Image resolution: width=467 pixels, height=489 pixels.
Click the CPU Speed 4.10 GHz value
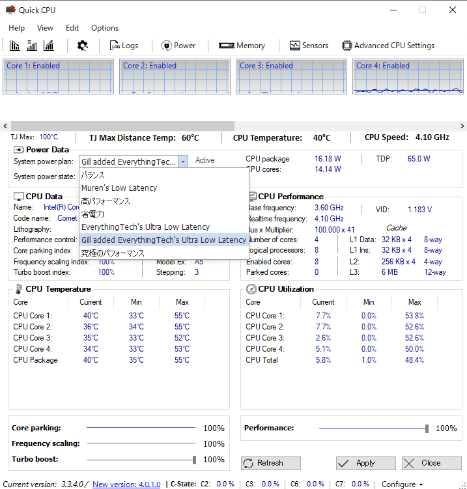(432, 137)
